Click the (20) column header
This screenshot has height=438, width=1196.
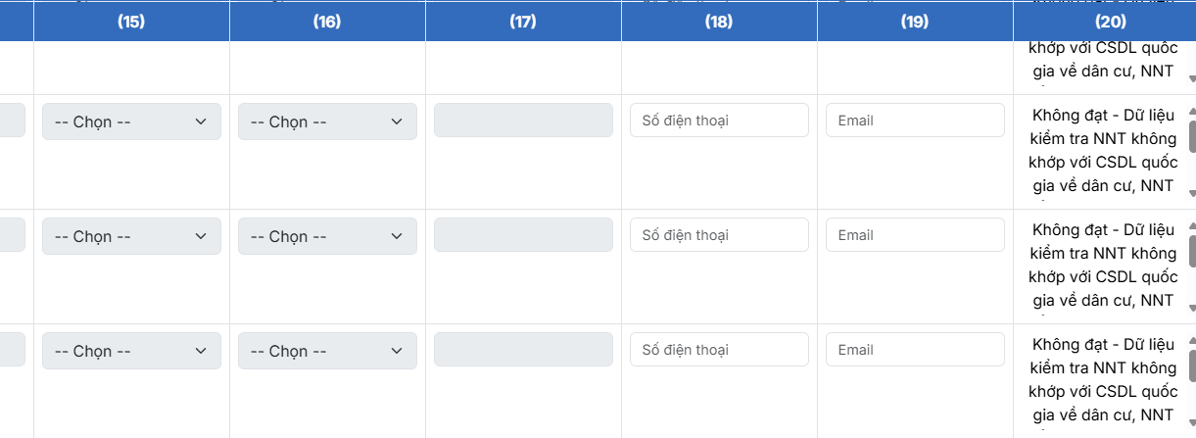pos(1111,22)
